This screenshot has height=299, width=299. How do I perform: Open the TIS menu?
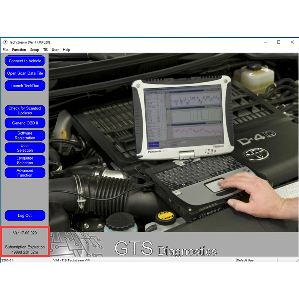coord(45,50)
